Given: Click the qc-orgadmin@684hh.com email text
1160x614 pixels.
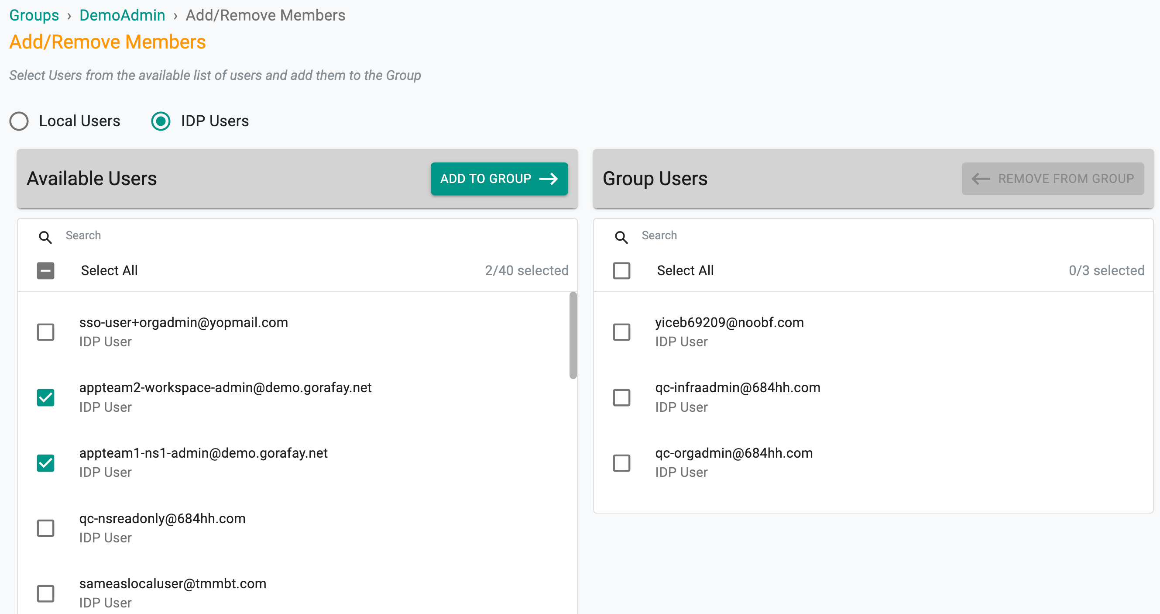Looking at the screenshot, I should click(x=734, y=453).
